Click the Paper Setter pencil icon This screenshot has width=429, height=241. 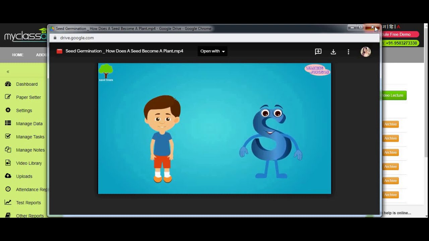[8, 97]
